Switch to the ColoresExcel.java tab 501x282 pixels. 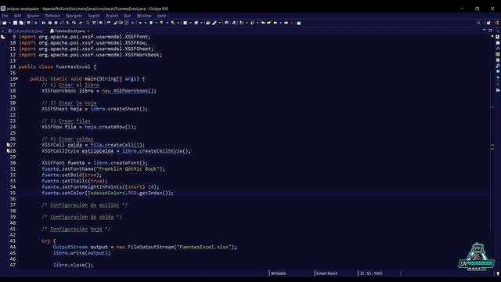click(x=26, y=31)
